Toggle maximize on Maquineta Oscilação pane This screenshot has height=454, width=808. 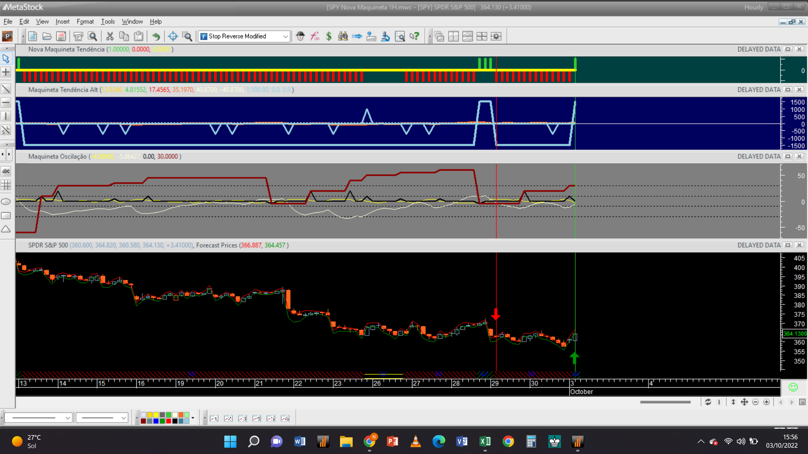click(x=788, y=156)
